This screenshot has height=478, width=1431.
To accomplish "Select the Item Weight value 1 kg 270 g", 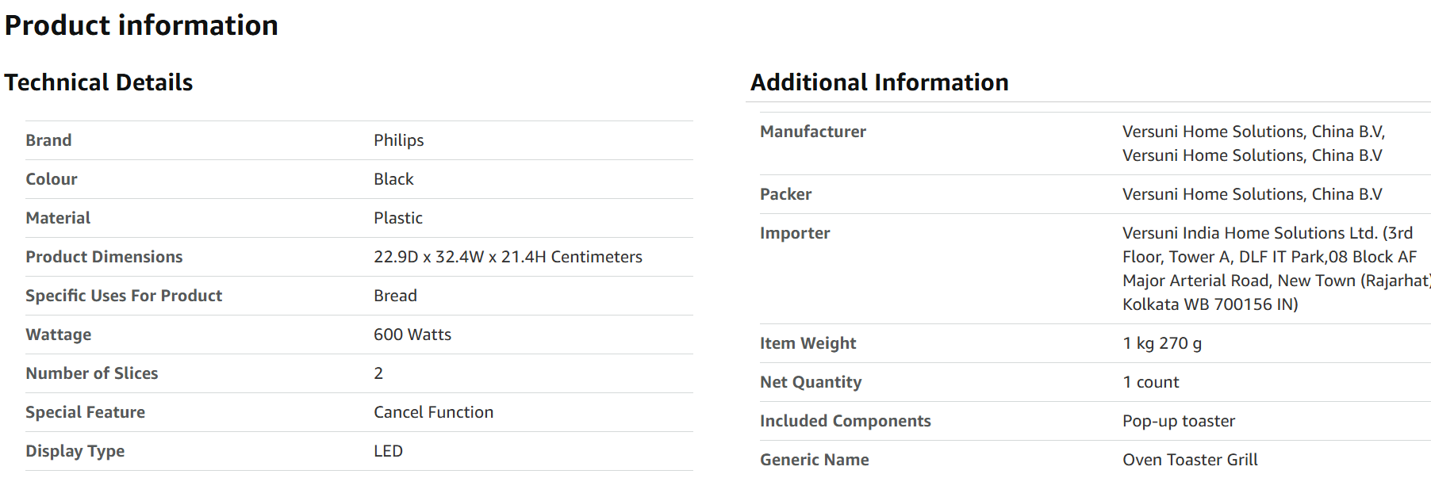I will (x=1162, y=343).
